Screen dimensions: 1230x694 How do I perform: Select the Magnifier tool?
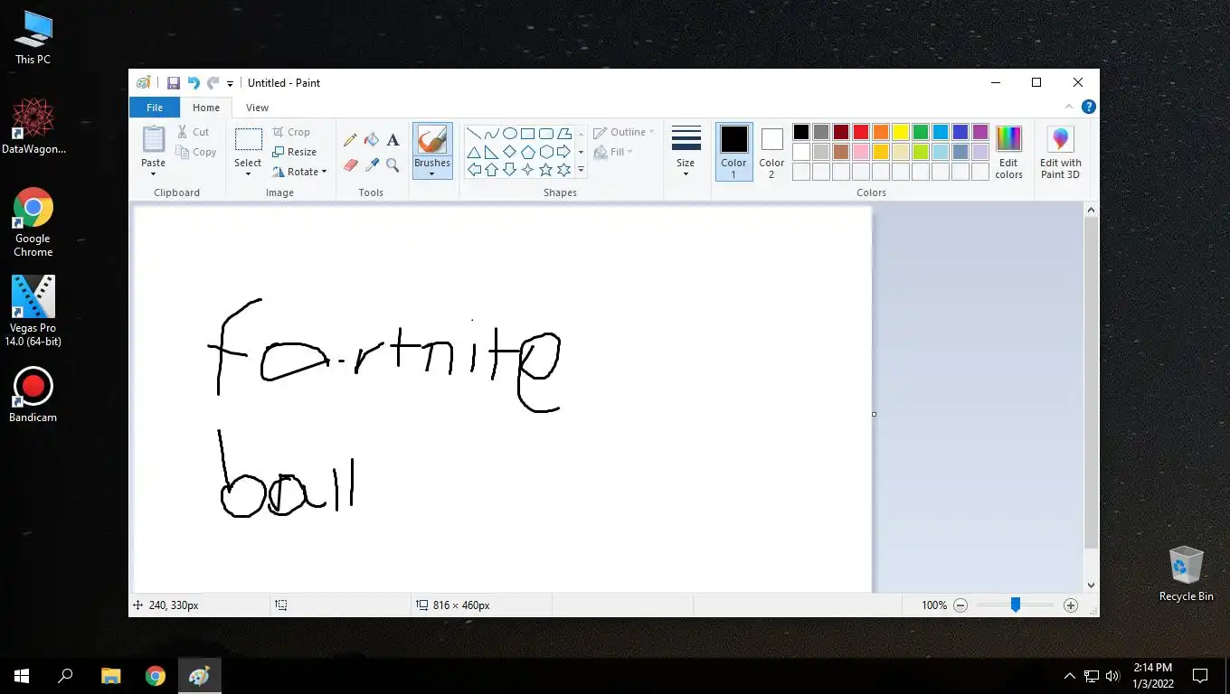(x=393, y=164)
